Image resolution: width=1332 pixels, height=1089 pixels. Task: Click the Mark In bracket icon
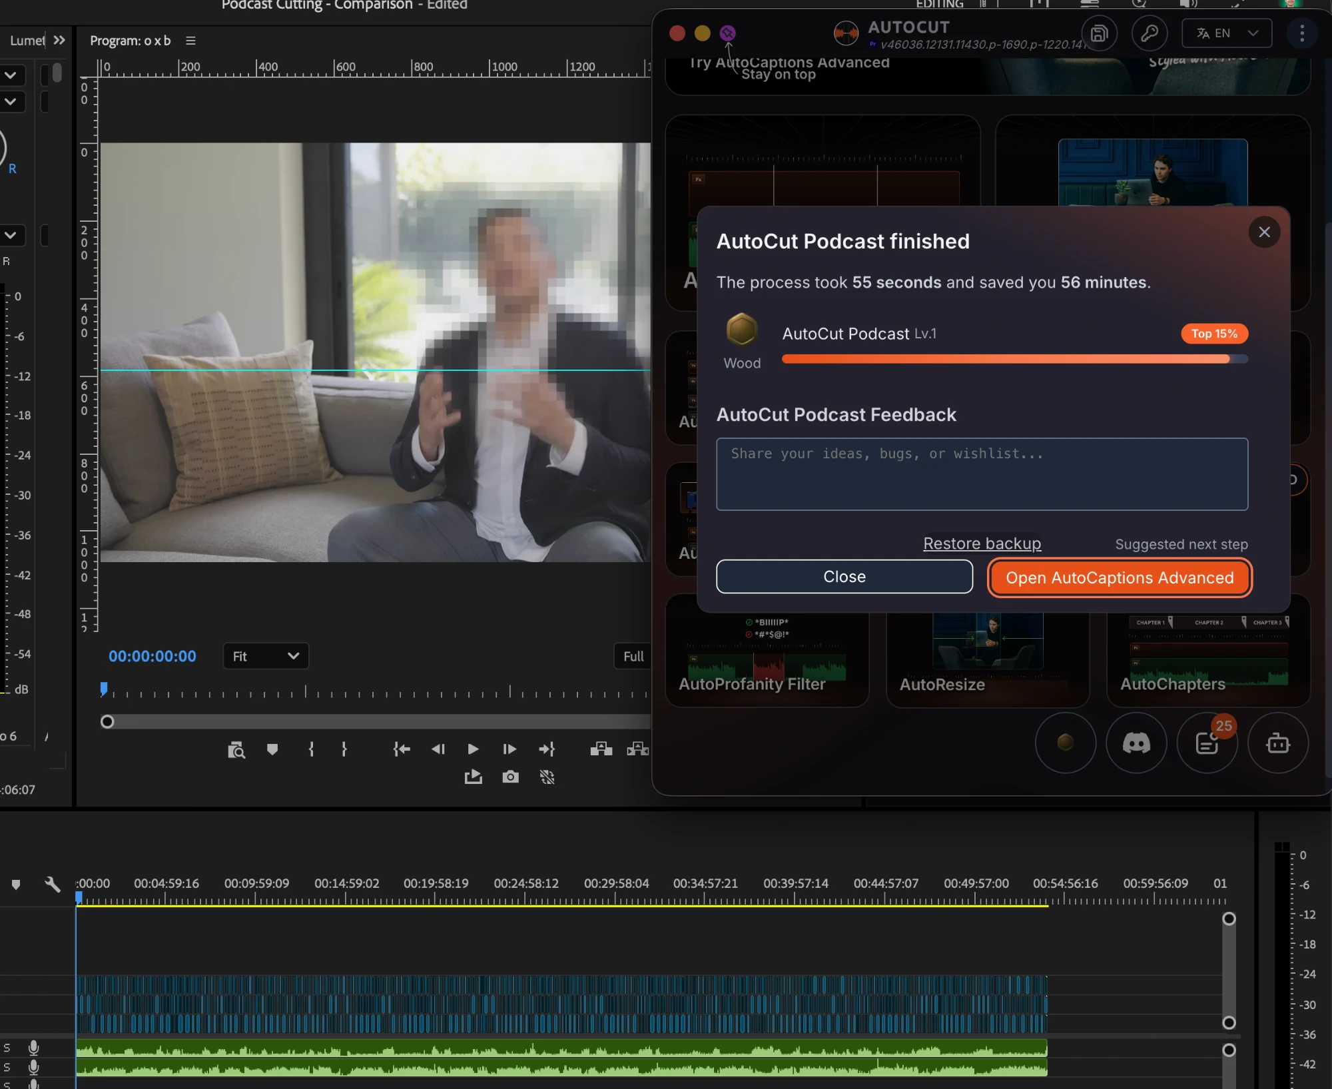point(311,749)
